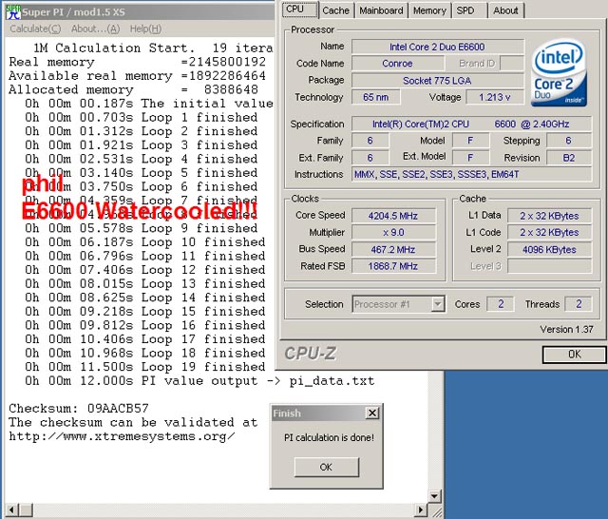Expand the Processor #1 selection dropdown

click(438, 304)
